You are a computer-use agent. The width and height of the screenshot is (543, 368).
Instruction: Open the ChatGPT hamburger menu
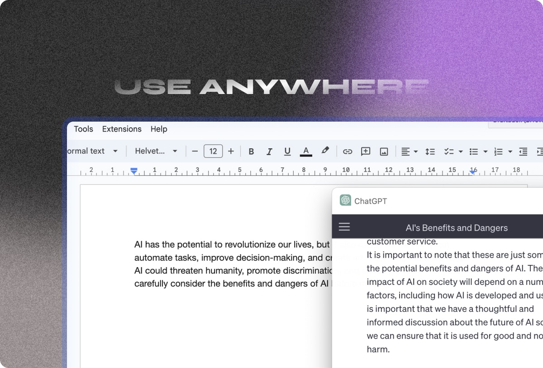[344, 227]
